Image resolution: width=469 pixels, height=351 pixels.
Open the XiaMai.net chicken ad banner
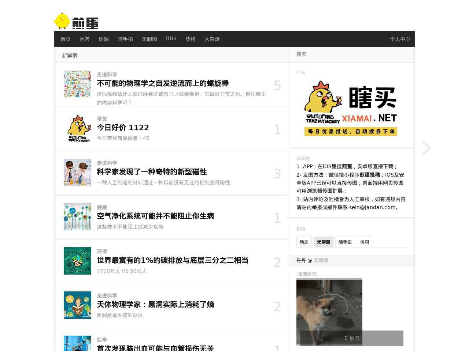tap(351, 108)
